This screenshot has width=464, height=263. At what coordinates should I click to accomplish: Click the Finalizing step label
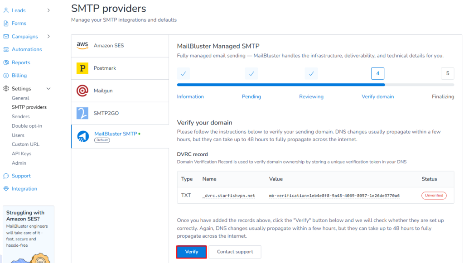click(x=443, y=96)
